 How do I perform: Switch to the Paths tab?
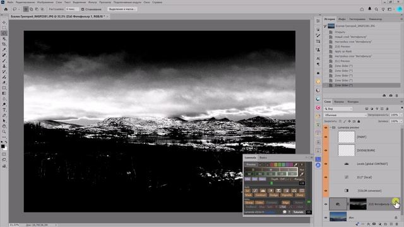(x=353, y=102)
